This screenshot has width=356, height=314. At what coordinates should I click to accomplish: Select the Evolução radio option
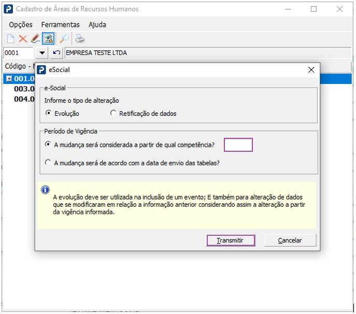(x=48, y=113)
